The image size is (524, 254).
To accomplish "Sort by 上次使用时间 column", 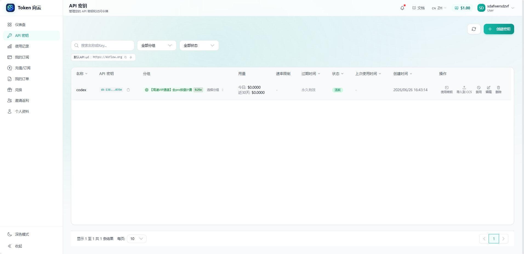I will (368, 74).
